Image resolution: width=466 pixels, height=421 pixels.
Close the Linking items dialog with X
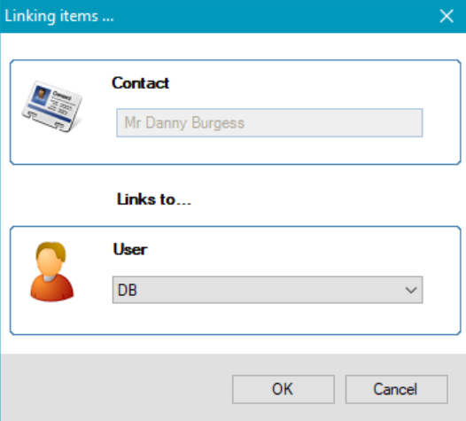pos(447,16)
